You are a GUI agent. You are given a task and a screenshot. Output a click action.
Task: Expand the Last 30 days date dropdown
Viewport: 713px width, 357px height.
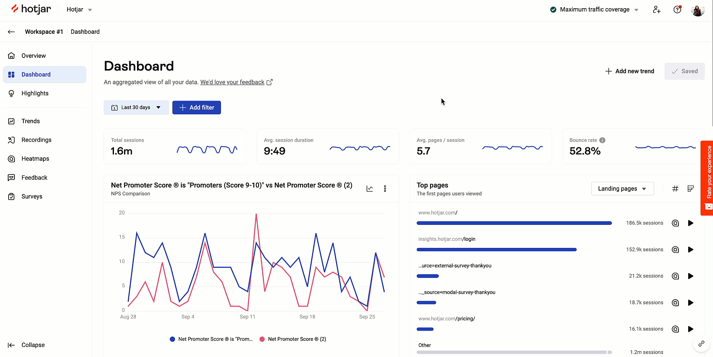pos(136,108)
